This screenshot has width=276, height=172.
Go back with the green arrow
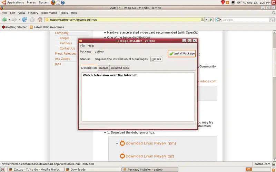[4, 20]
